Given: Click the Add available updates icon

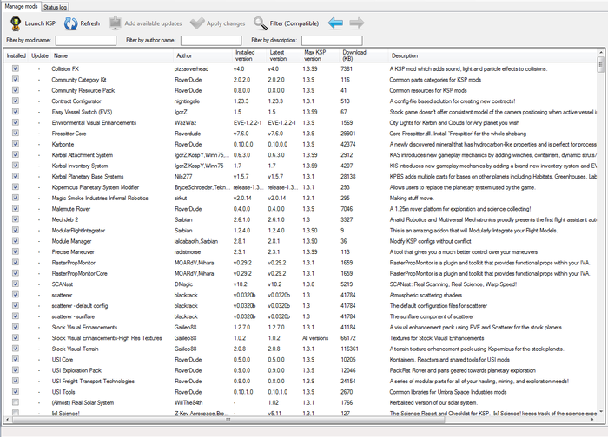Looking at the screenshot, I should point(116,23).
